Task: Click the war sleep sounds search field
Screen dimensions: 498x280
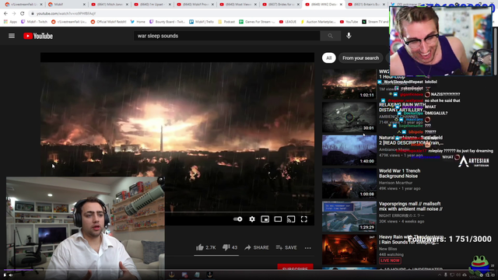Action: tap(227, 36)
